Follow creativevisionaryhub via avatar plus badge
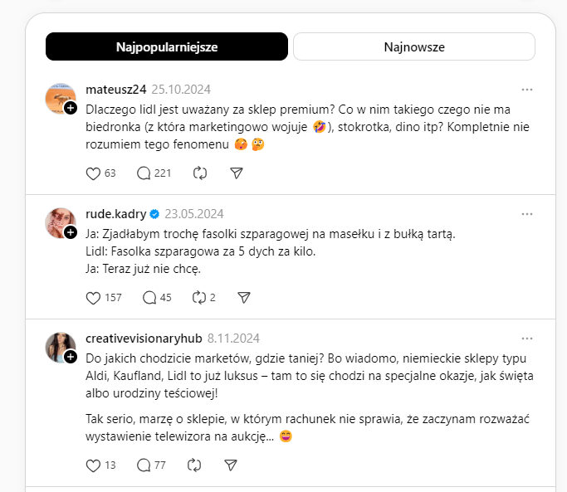The width and height of the screenshot is (567, 492). pyautogui.click(x=71, y=357)
